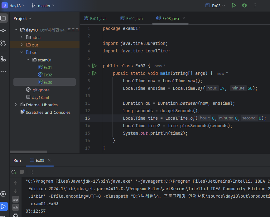Image resolution: width=270 pixels, height=217 pixels.
Task: Open the Pull Requests tool window
Action: click(3, 43)
